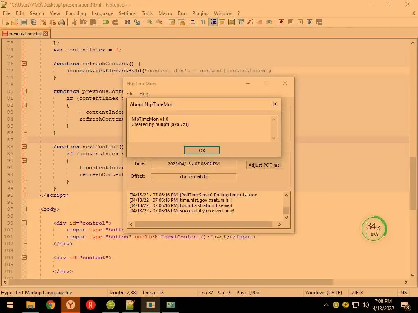Copy the selection with the Copy toolbar icon

point(84,22)
